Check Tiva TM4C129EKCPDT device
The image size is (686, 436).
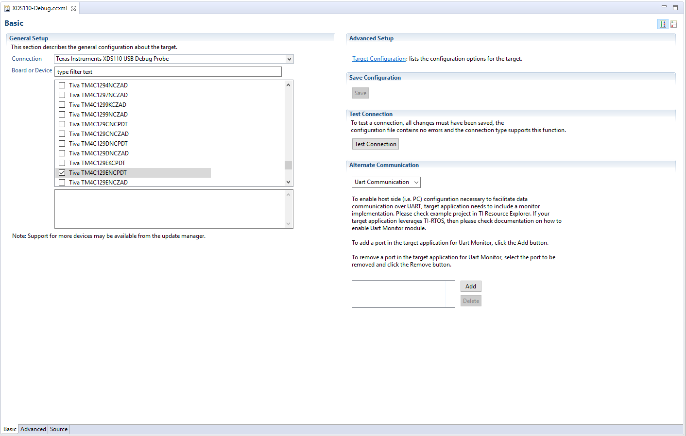point(62,163)
